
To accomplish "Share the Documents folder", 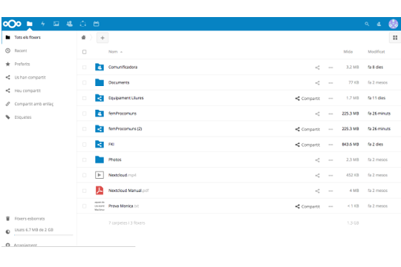I will pyautogui.click(x=317, y=83).
